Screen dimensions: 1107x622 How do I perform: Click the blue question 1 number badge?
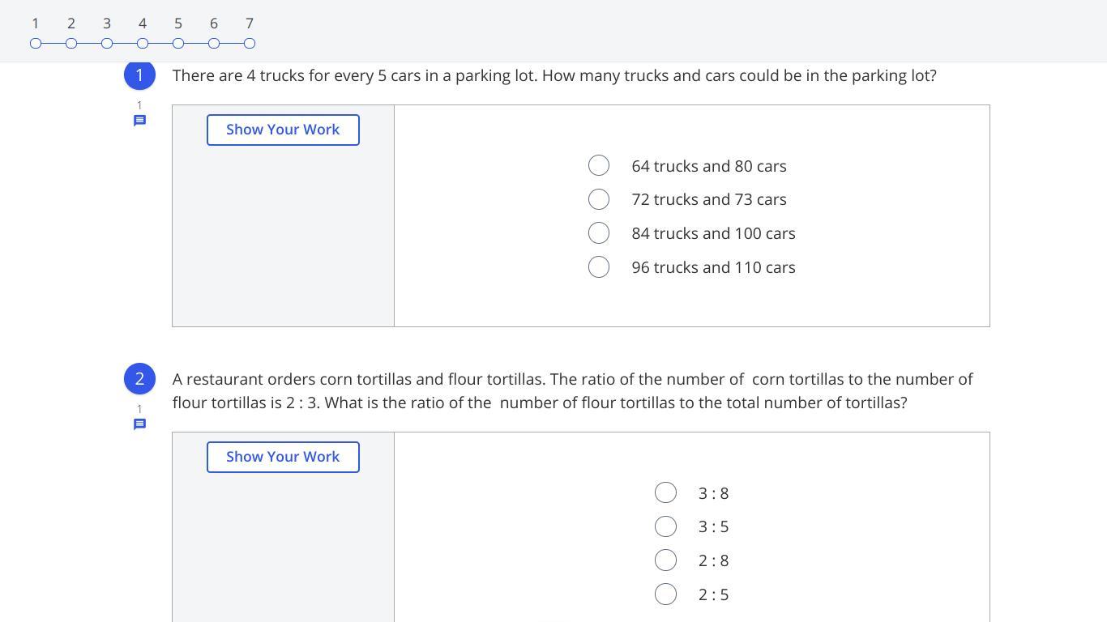pyautogui.click(x=139, y=75)
